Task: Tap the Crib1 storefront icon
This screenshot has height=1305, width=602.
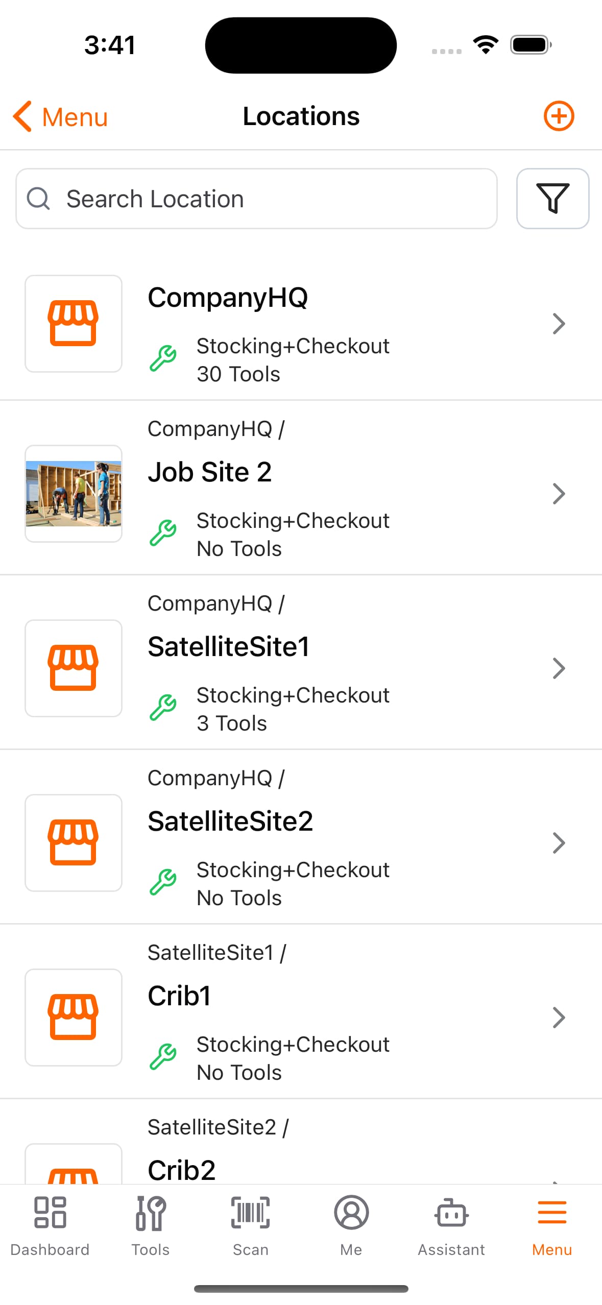Action: (74, 1017)
